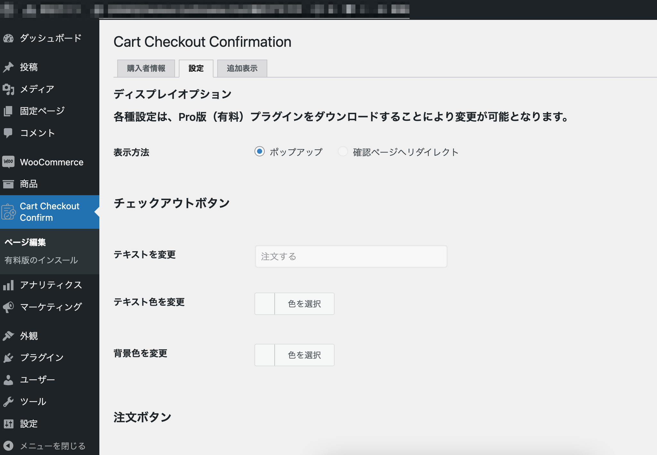
Task: Click the speech bubble icon beside コメント
Action: click(8, 133)
